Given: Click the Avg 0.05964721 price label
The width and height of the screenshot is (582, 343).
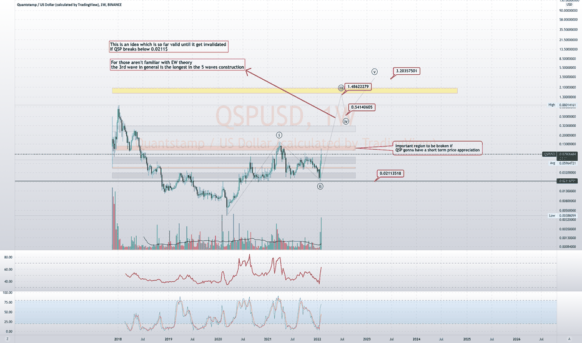Looking at the screenshot, I should click(x=563, y=163).
